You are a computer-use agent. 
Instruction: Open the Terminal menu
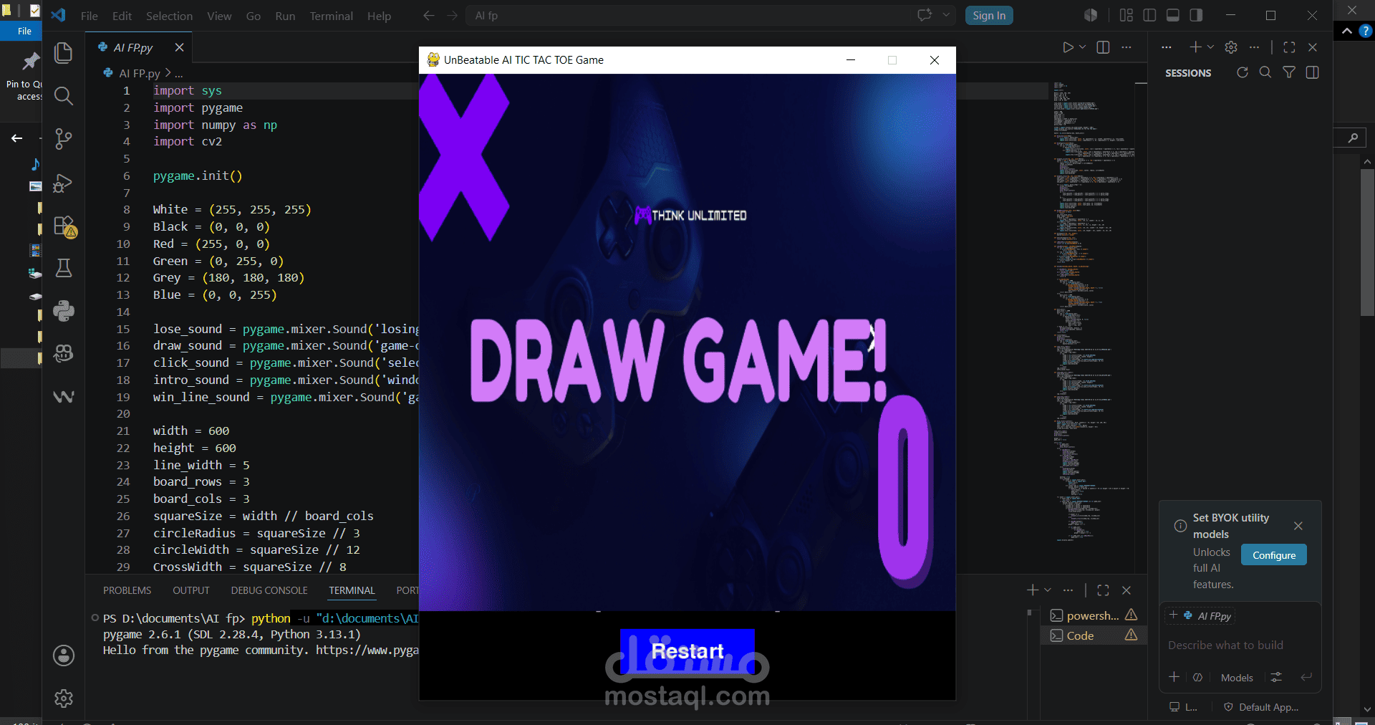[x=331, y=16]
